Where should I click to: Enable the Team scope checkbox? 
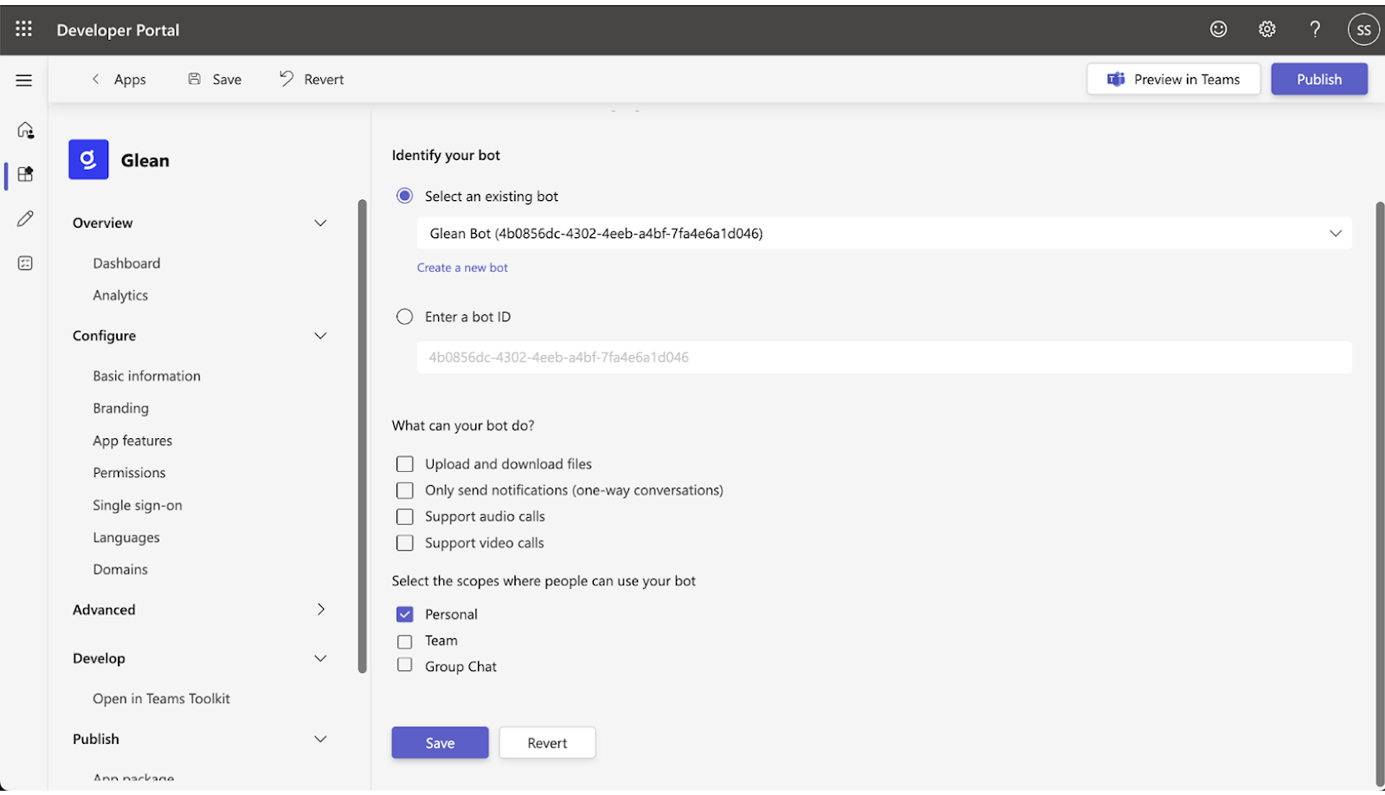tap(404, 642)
